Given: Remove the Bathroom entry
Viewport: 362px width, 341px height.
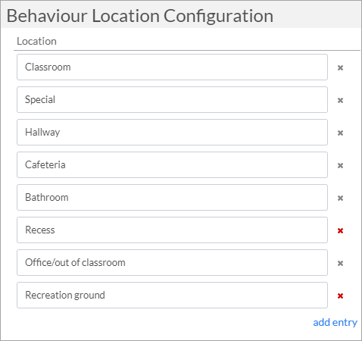Looking at the screenshot, I should [x=340, y=198].
